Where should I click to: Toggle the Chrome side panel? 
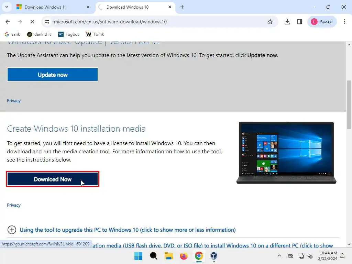(300, 22)
